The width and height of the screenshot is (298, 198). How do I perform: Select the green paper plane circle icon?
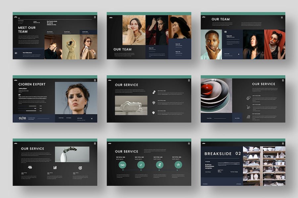(x=141, y=165)
